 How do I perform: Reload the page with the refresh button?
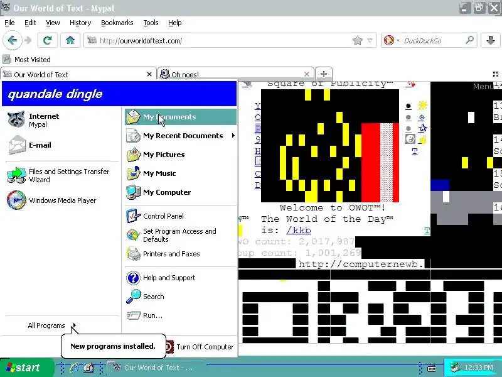tap(48, 40)
